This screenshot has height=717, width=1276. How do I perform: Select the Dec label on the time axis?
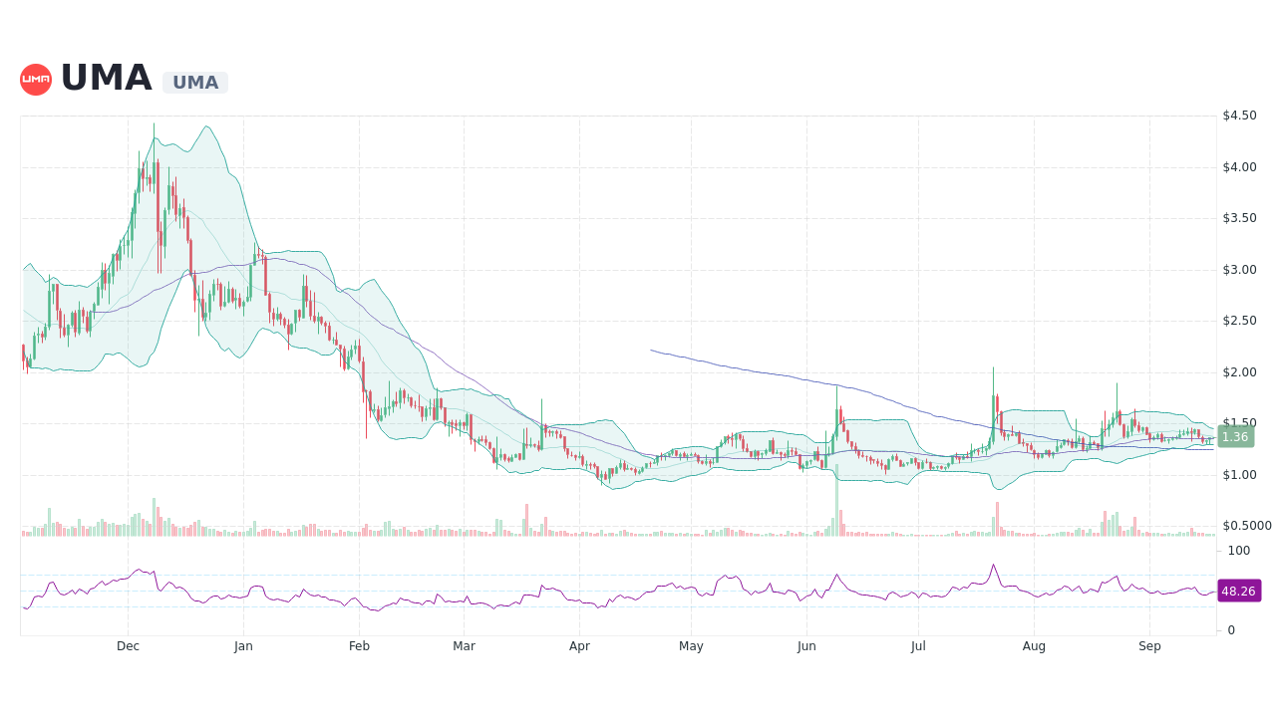click(x=127, y=645)
